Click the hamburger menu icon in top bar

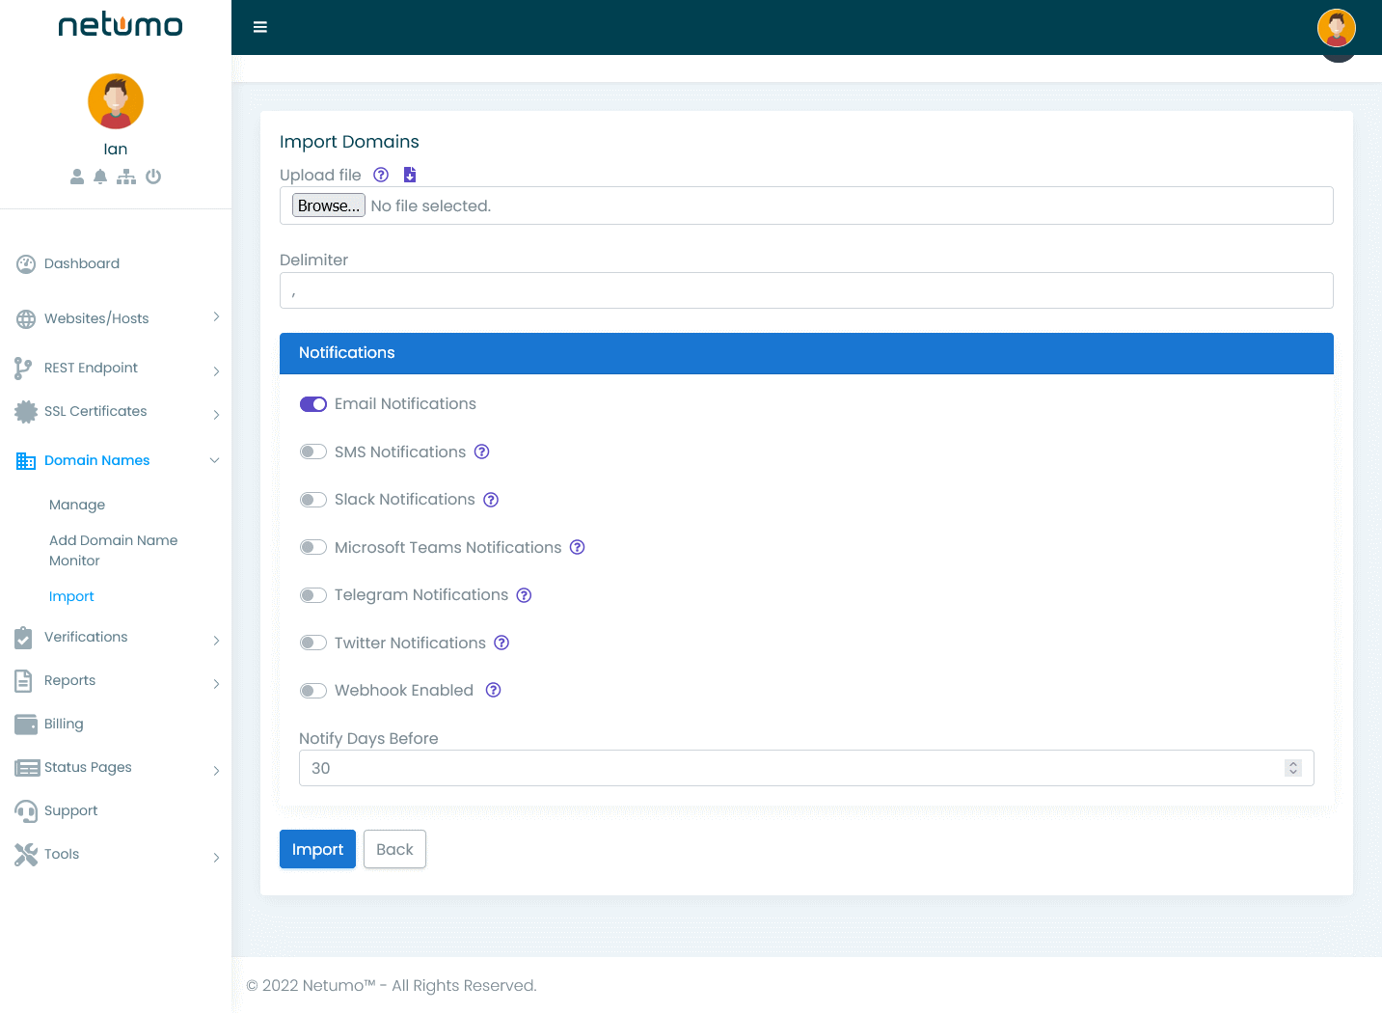[x=260, y=27]
